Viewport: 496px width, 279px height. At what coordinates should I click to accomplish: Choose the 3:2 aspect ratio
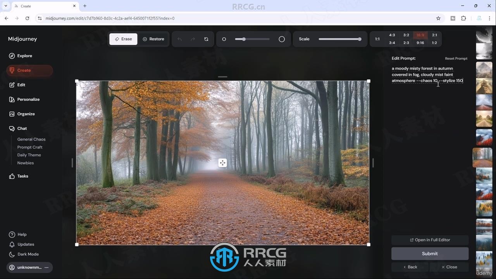[x=406, y=35]
